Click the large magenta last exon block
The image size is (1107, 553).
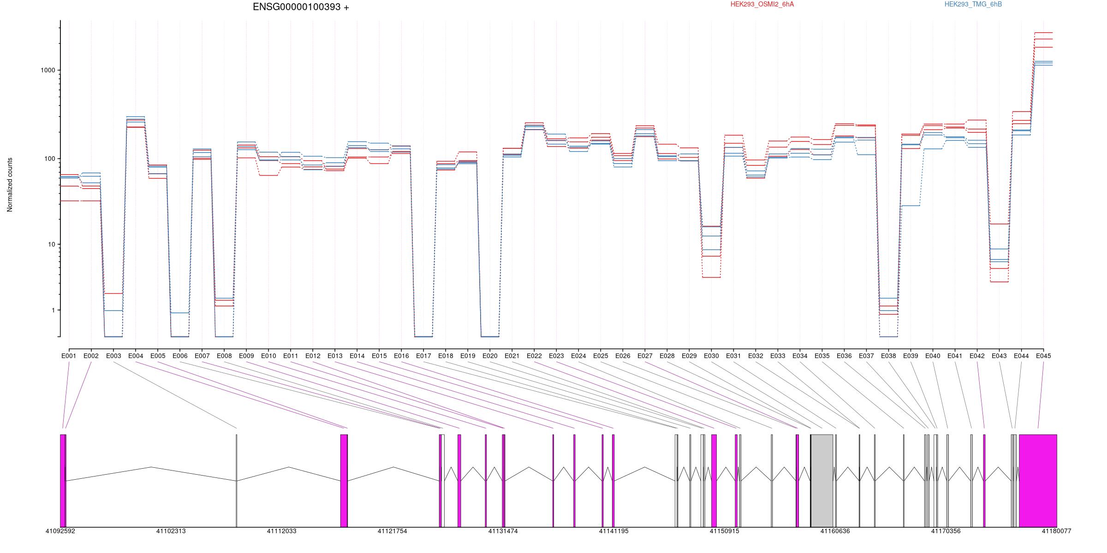[x=1038, y=481]
